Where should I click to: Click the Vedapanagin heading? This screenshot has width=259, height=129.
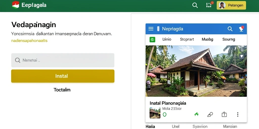click(34, 25)
